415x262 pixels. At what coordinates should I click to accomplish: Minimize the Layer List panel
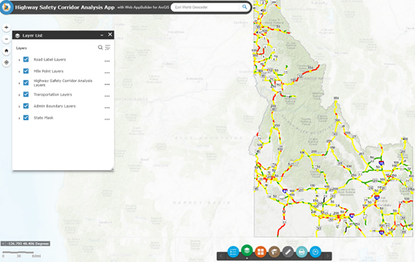(x=102, y=35)
